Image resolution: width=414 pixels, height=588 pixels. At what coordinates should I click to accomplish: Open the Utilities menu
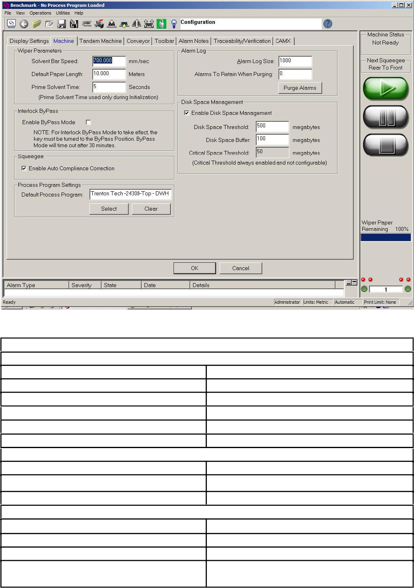pyautogui.click(x=63, y=13)
